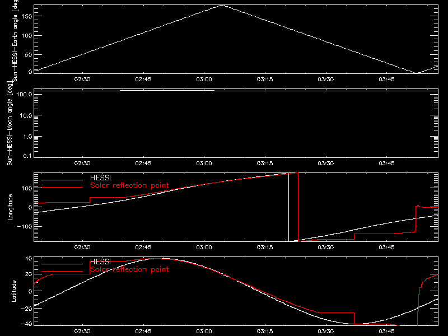Click the 10.0 tick label on Moon angle plot
Screen dimensions: 448x336
point(26,115)
